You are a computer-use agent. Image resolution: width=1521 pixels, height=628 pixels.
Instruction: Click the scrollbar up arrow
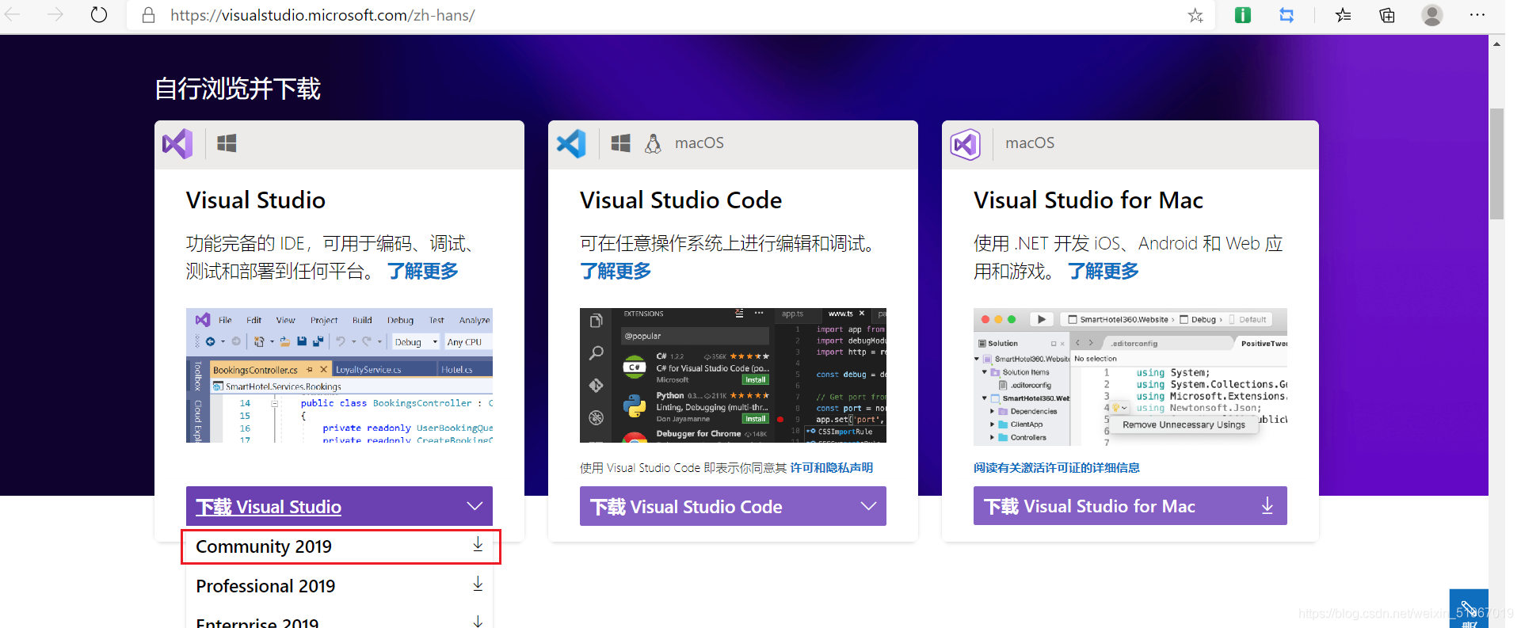coord(1496,44)
